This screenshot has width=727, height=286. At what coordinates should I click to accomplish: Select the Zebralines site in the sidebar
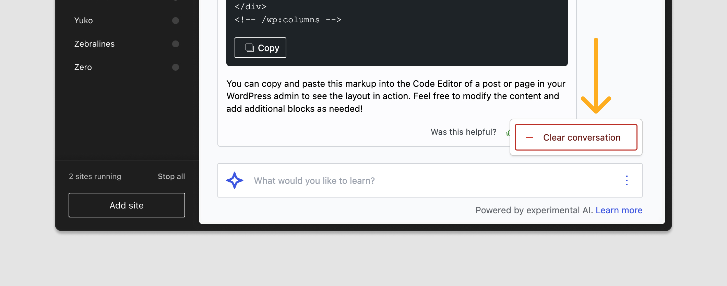94,44
